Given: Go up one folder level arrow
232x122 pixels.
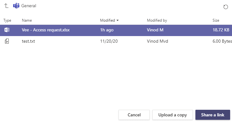Looking at the screenshot, I should click(x=6, y=6).
